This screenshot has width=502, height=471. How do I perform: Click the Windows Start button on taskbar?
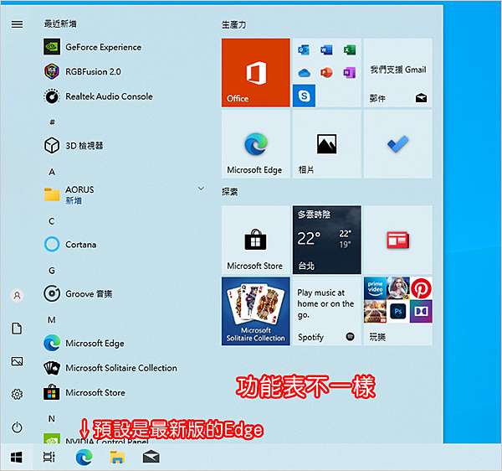(17, 458)
